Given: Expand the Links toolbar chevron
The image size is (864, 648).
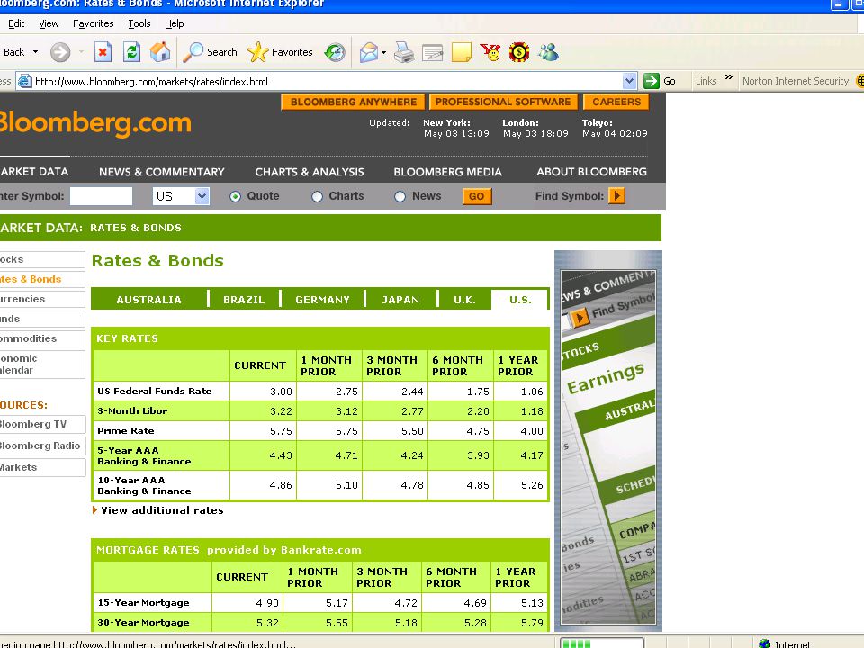Looking at the screenshot, I should (728, 77).
